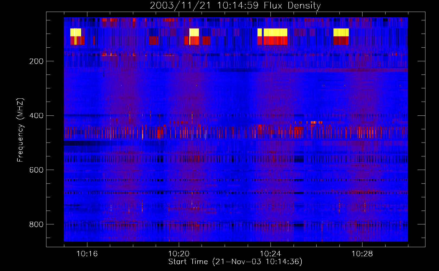Click the 800 frequency tick label

[36, 224]
